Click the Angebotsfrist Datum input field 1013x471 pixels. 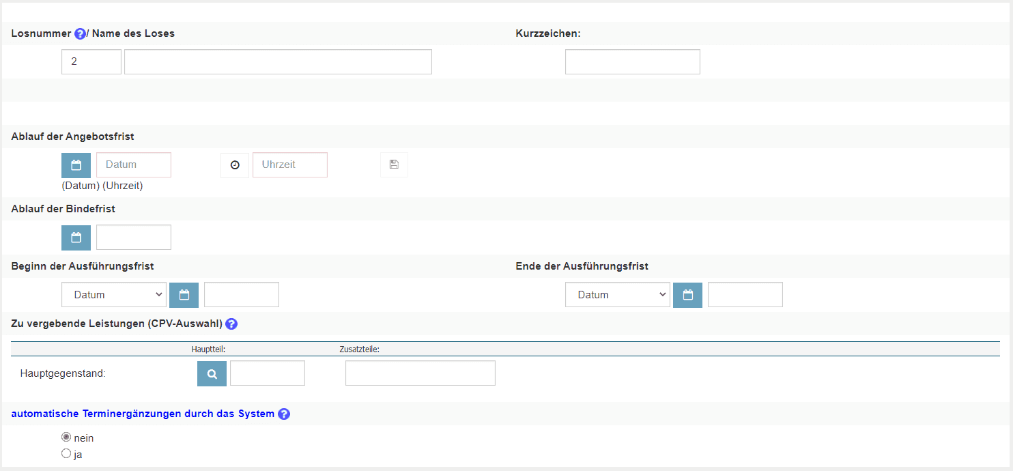[x=134, y=165]
